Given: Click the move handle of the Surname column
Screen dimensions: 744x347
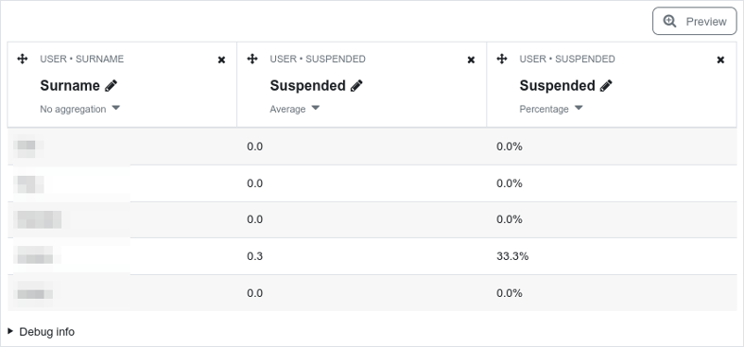Looking at the screenshot, I should (23, 59).
